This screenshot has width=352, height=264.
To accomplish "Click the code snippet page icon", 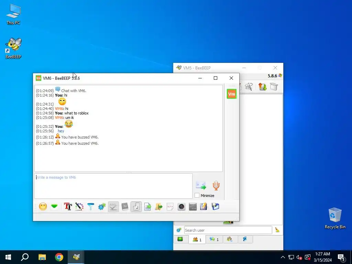I will (170, 206).
